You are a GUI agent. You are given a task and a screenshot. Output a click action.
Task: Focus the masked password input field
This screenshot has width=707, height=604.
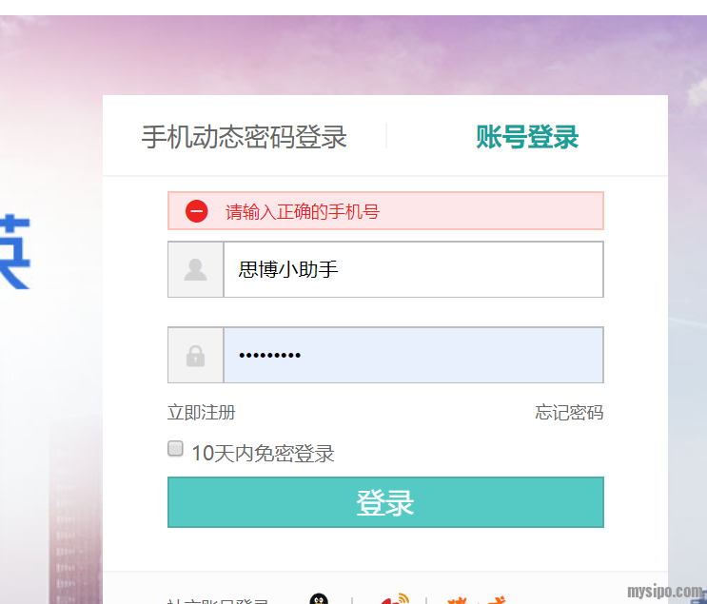pyautogui.click(x=413, y=356)
